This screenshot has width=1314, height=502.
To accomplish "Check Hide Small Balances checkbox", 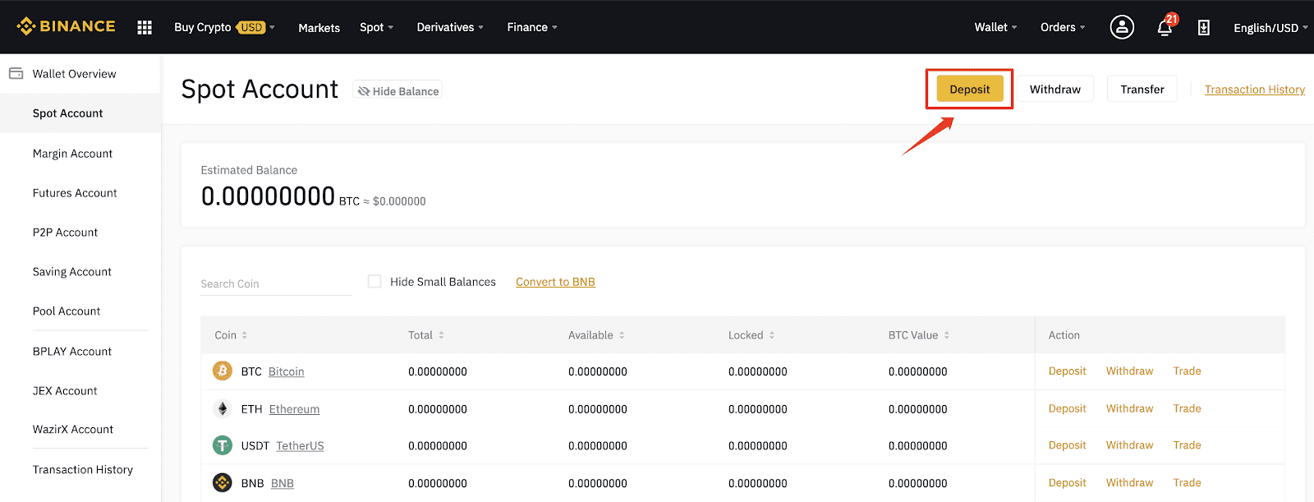I will [x=374, y=281].
